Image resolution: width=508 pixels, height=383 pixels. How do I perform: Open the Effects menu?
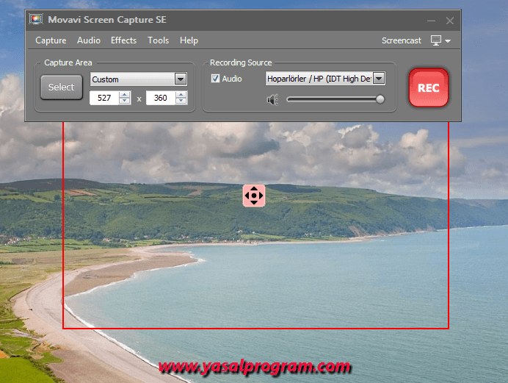[x=123, y=40]
